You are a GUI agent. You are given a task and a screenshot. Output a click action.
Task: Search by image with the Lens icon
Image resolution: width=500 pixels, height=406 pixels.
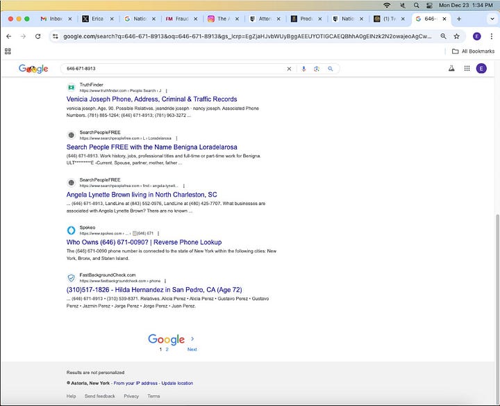pos(317,69)
